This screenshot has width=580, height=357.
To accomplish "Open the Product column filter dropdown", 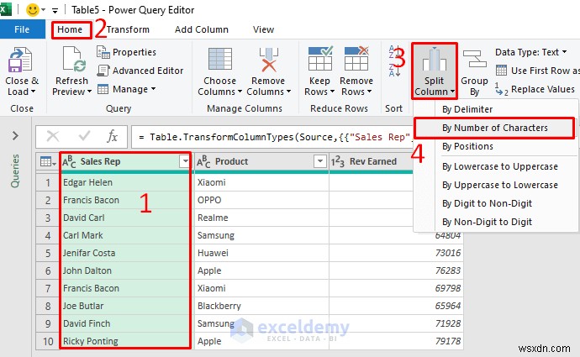I will pos(319,161).
